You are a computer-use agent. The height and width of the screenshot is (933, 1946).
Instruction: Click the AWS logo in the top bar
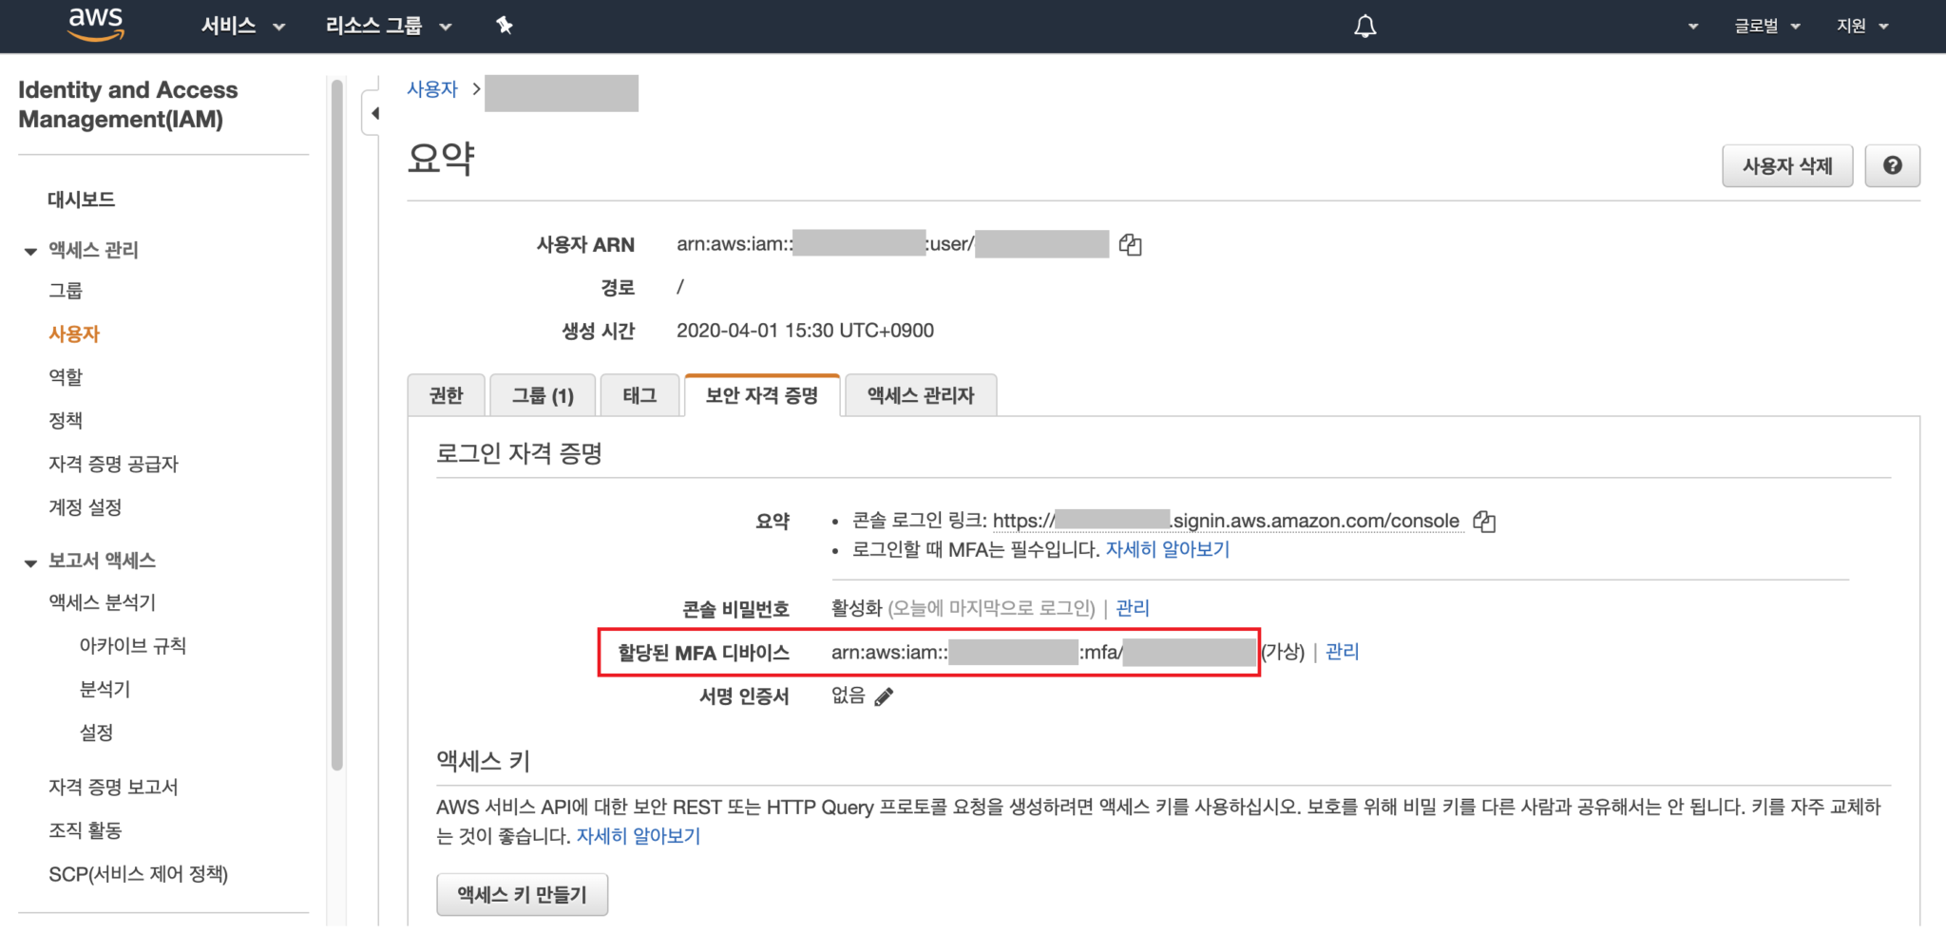pyautogui.click(x=95, y=24)
